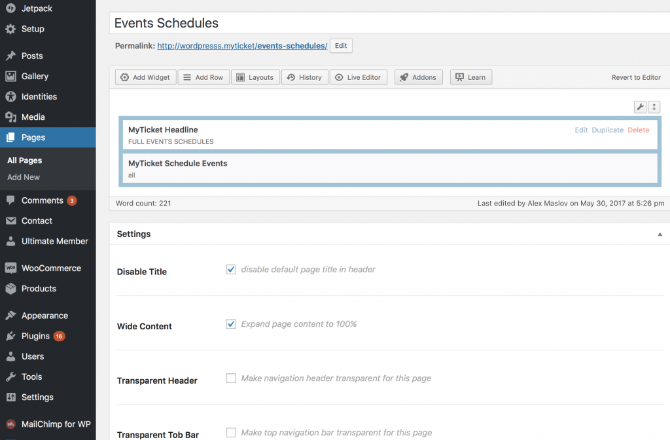Delete the MyTicket Headline widget
Image resolution: width=670 pixels, height=440 pixels.
pyautogui.click(x=639, y=130)
